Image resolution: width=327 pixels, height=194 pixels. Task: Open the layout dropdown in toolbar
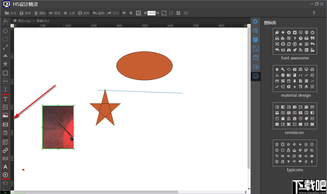click(139, 13)
